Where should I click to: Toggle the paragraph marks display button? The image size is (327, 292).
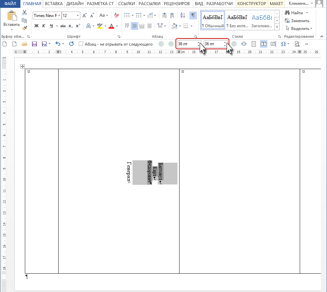click(x=193, y=15)
